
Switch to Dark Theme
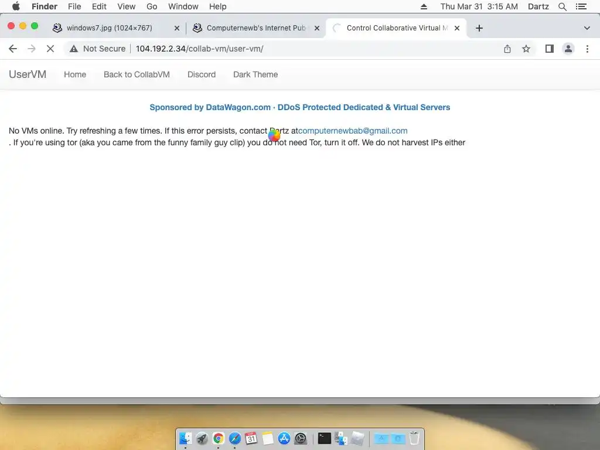(255, 74)
